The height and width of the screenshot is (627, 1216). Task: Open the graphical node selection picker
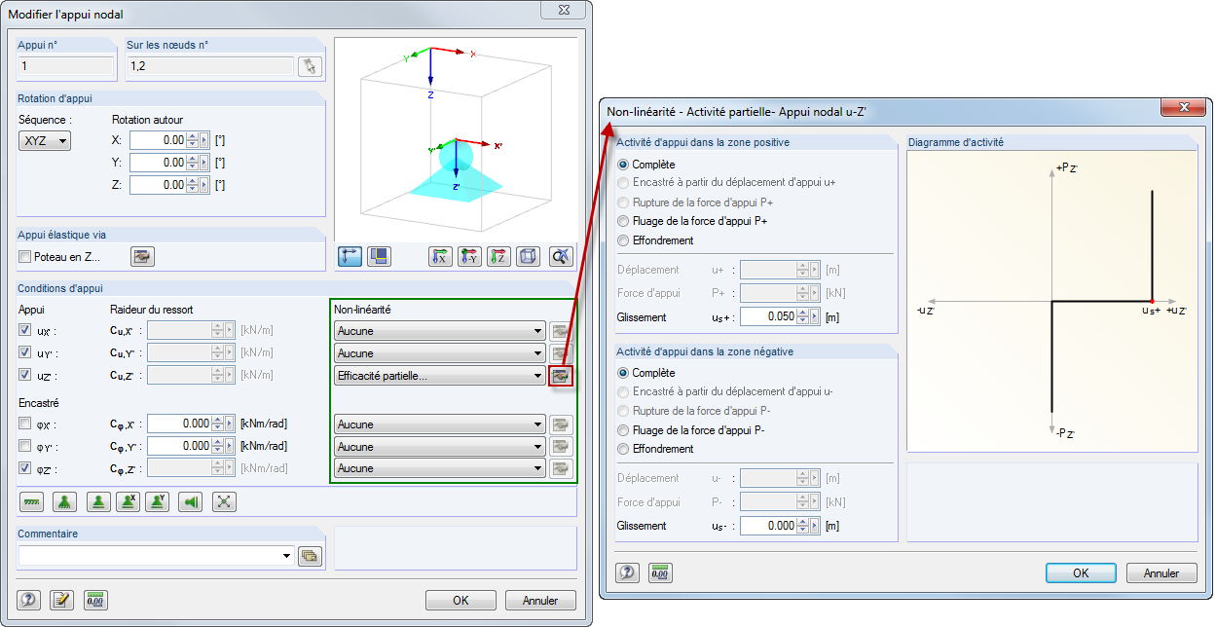coord(308,65)
